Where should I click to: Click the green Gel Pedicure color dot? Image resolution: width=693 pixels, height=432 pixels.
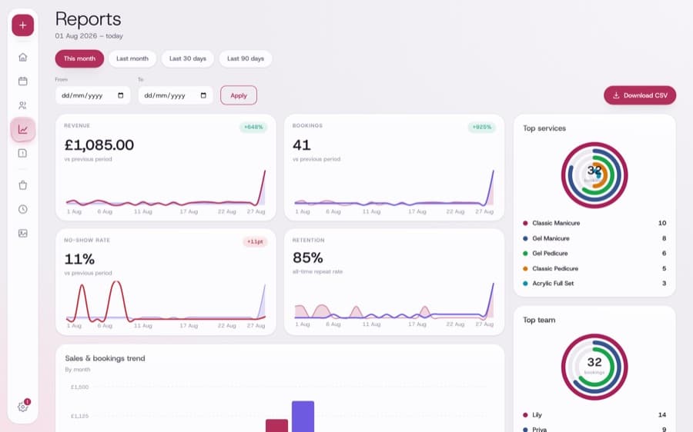525,254
